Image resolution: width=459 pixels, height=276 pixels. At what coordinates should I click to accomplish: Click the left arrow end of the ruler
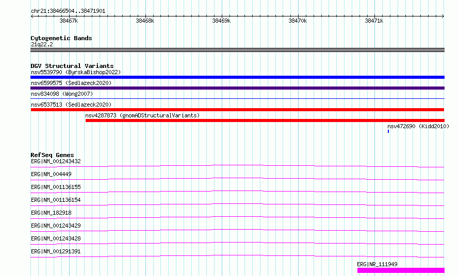[x=32, y=16]
